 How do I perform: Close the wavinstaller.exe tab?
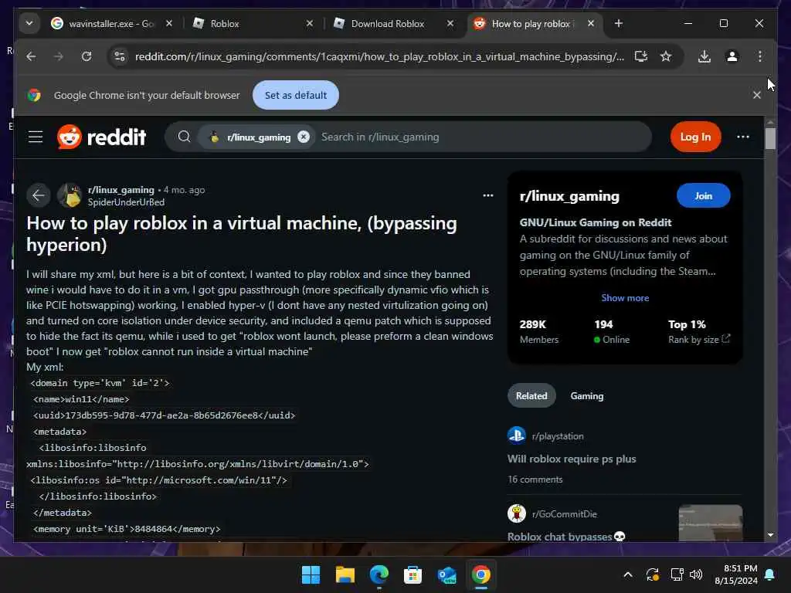[169, 23]
